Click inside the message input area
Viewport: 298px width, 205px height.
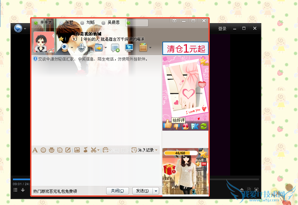[x=96, y=170]
